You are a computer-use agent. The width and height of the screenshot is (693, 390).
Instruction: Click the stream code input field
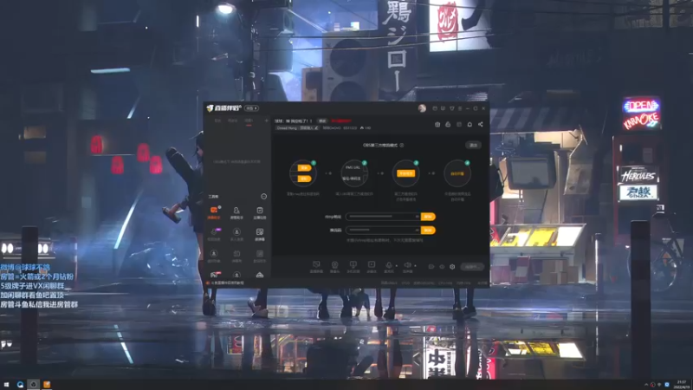pyautogui.click(x=383, y=231)
